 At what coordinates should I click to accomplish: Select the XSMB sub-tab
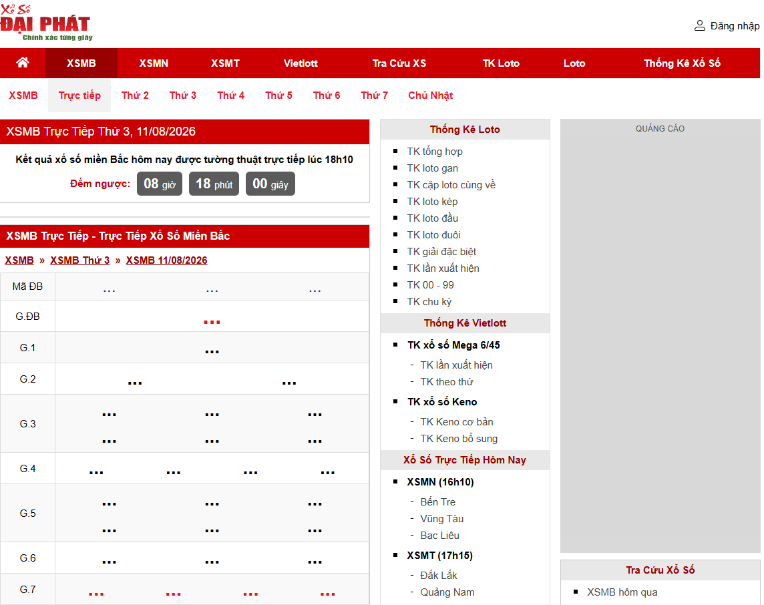(23, 95)
